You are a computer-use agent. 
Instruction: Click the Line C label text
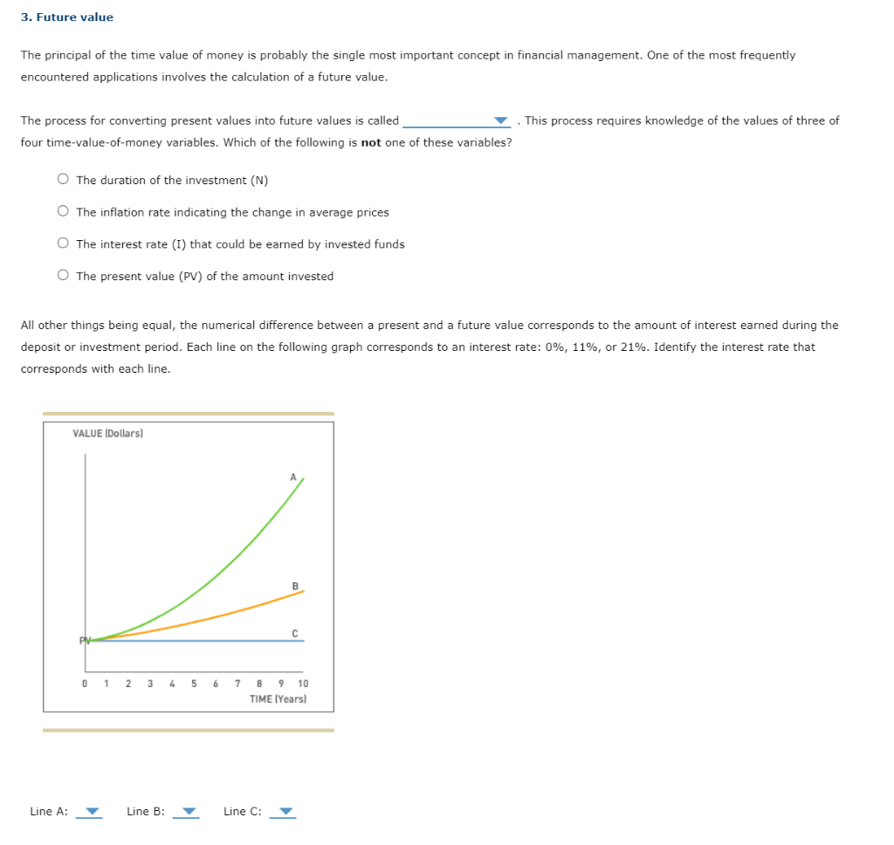(x=241, y=811)
